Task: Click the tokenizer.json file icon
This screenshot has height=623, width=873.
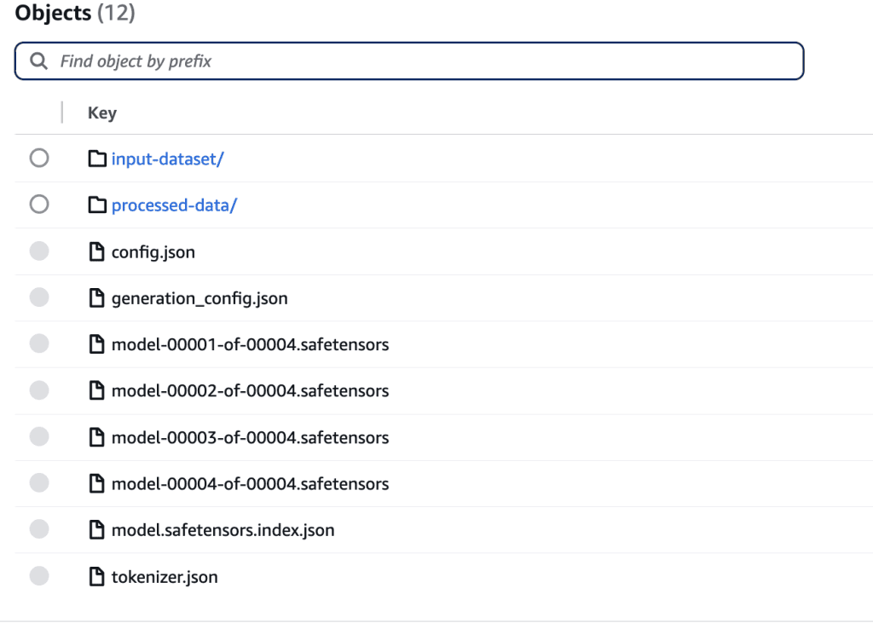Action: click(x=98, y=577)
